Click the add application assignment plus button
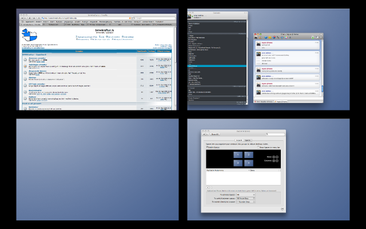366x229 pixels. (208, 187)
